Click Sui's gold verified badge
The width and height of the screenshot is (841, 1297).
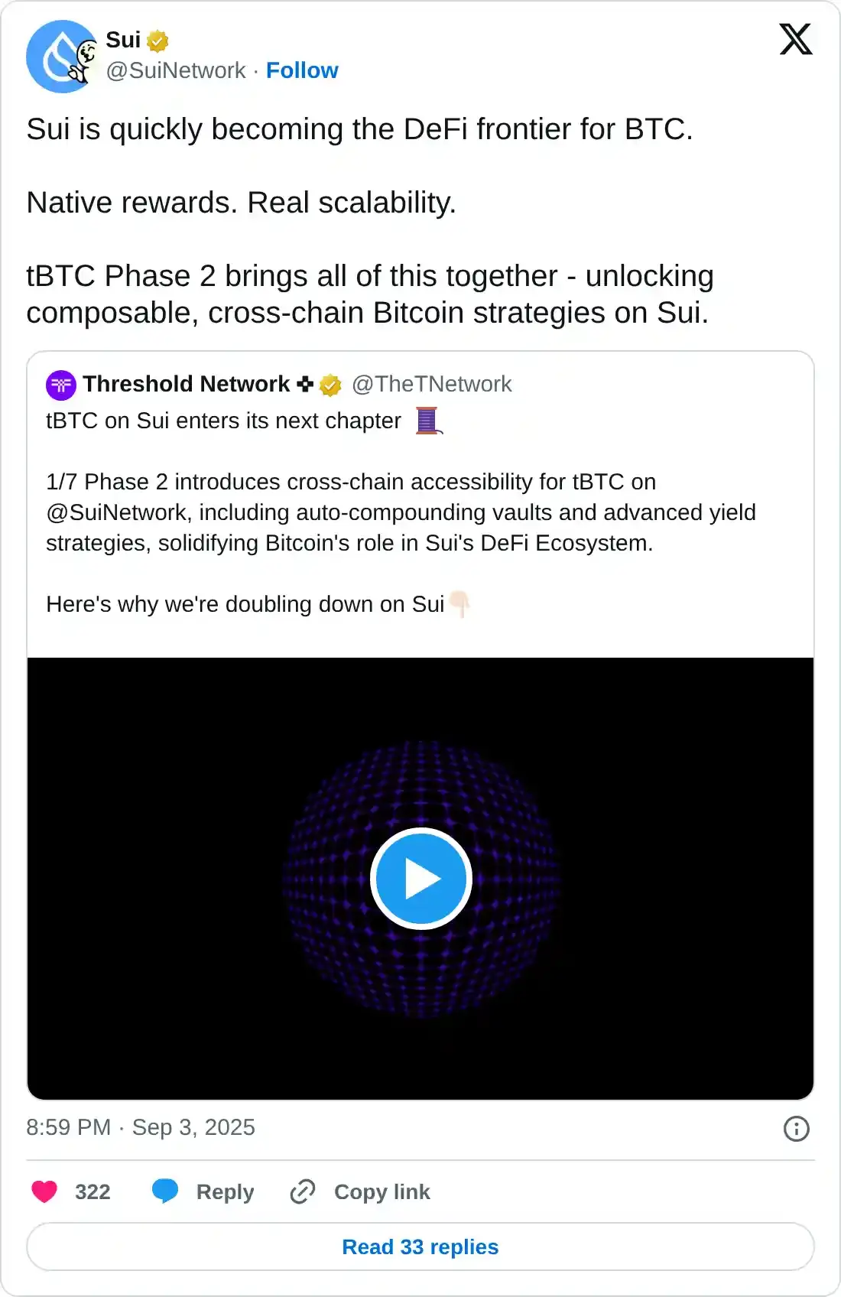pyautogui.click(x=157, y=40)
